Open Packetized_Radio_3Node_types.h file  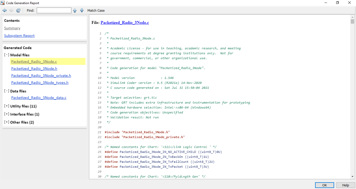tap(40, 83)
